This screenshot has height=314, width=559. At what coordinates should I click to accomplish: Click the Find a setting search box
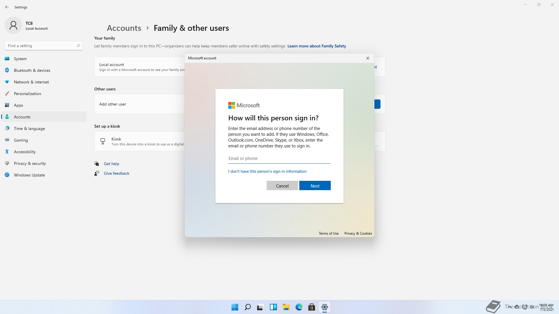[44, 46]
